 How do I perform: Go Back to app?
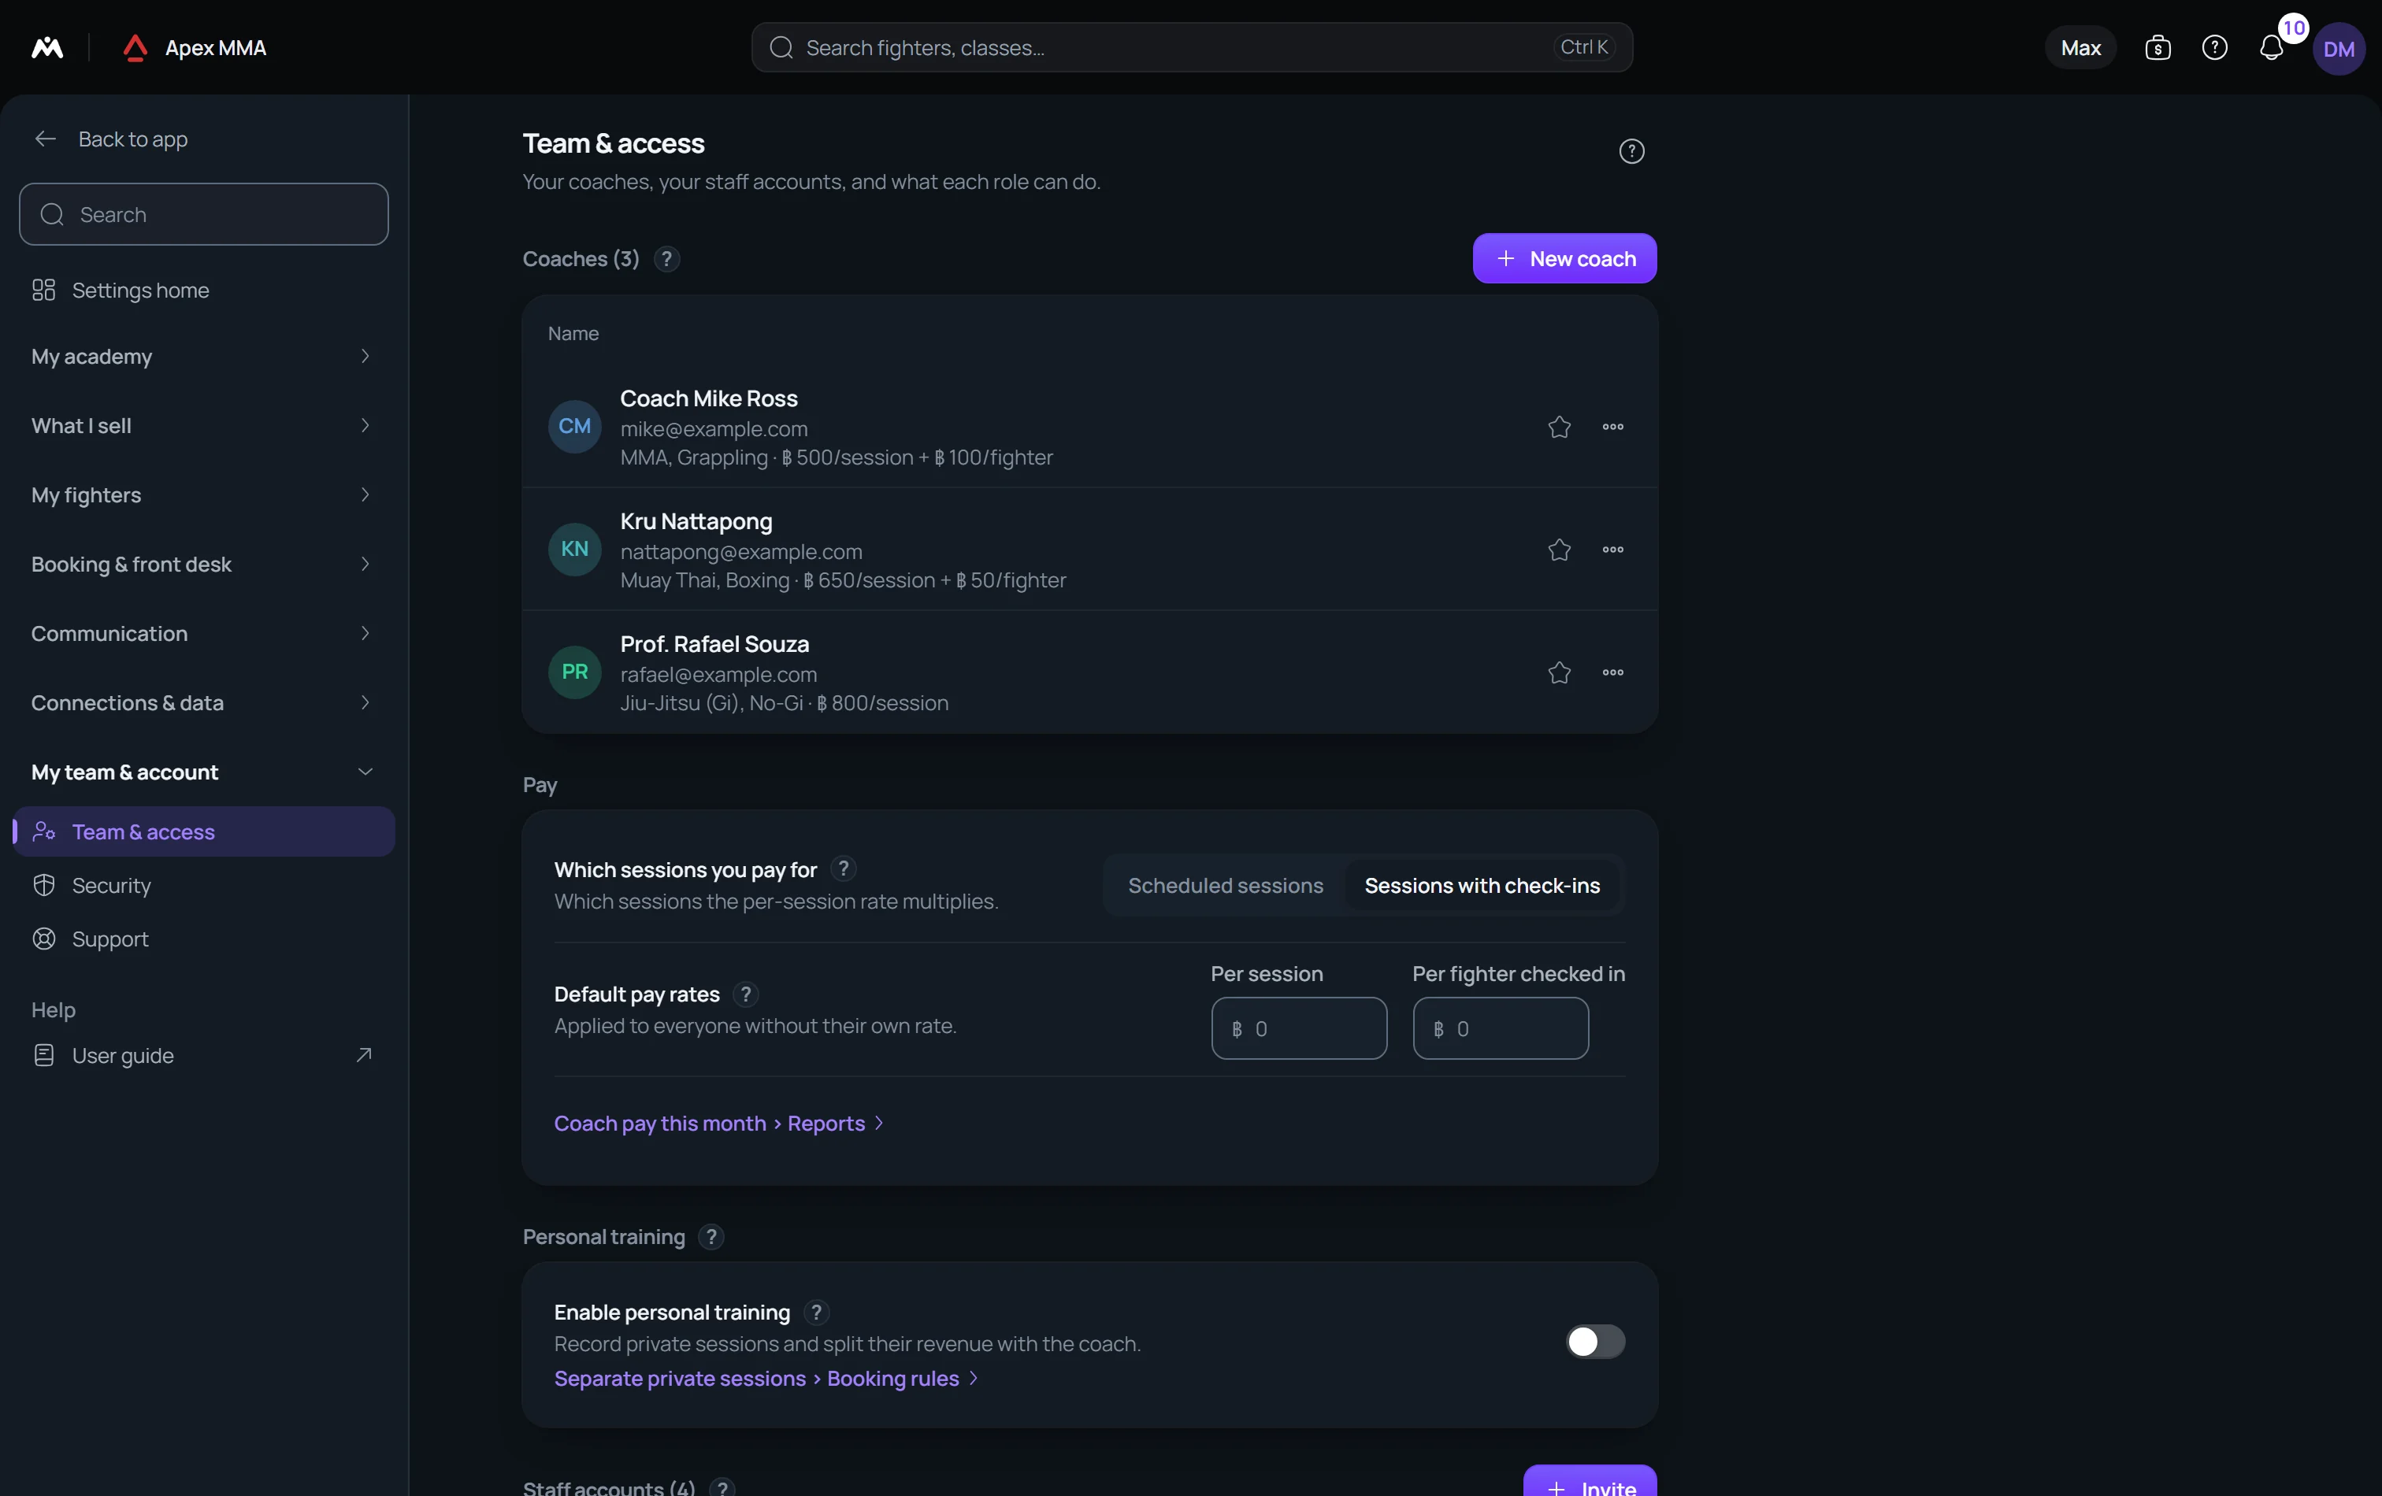(111, 139)
